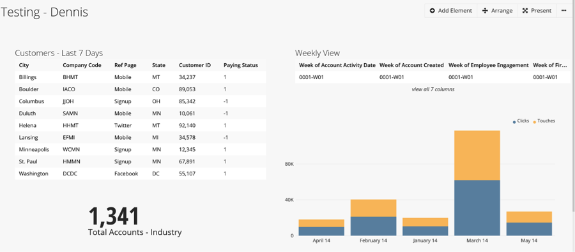Click customer ID 92,140
This screenshot has height=252, width=575.
coord(187,126)
